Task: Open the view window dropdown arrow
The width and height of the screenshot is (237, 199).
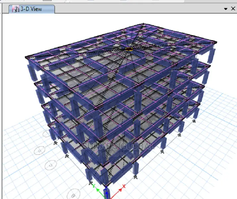Action: (x=226, y=9)
